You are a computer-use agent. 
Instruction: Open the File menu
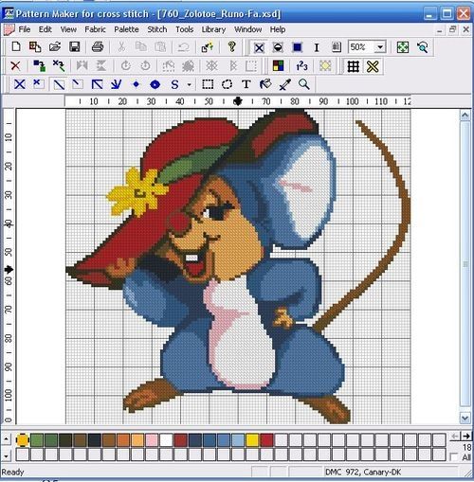[25, 29]
